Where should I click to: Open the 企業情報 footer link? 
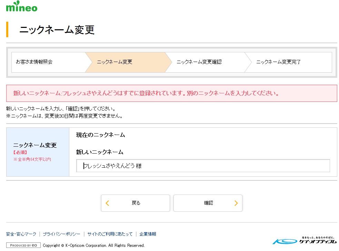[x=148, y=234]
